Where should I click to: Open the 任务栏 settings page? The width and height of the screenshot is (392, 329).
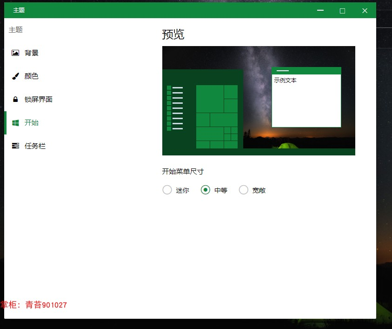35,146
